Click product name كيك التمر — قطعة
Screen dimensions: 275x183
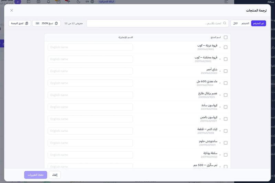coord(207,129)
